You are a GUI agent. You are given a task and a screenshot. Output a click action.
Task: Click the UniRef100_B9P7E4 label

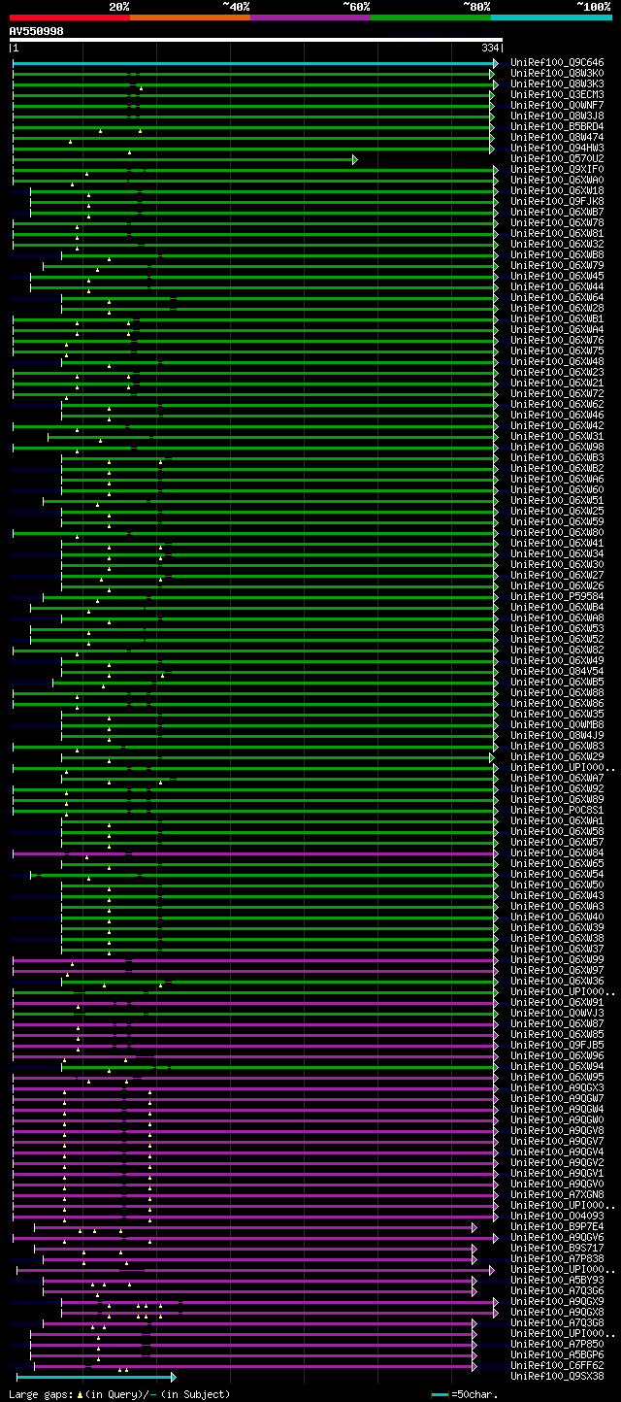[x=557, y=1227]
